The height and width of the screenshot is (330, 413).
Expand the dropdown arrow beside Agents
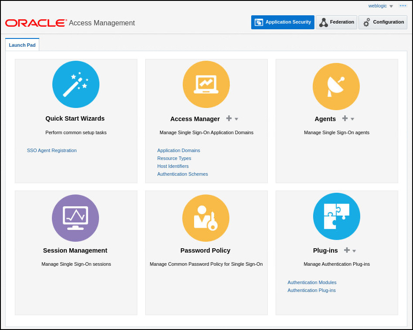[352, 119]
